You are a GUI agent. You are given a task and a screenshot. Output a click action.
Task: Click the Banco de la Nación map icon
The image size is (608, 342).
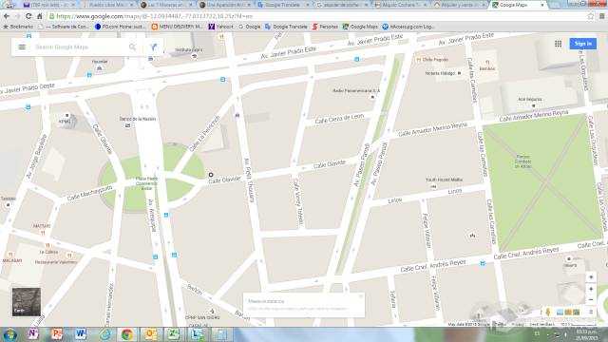[x=127, y=125]
